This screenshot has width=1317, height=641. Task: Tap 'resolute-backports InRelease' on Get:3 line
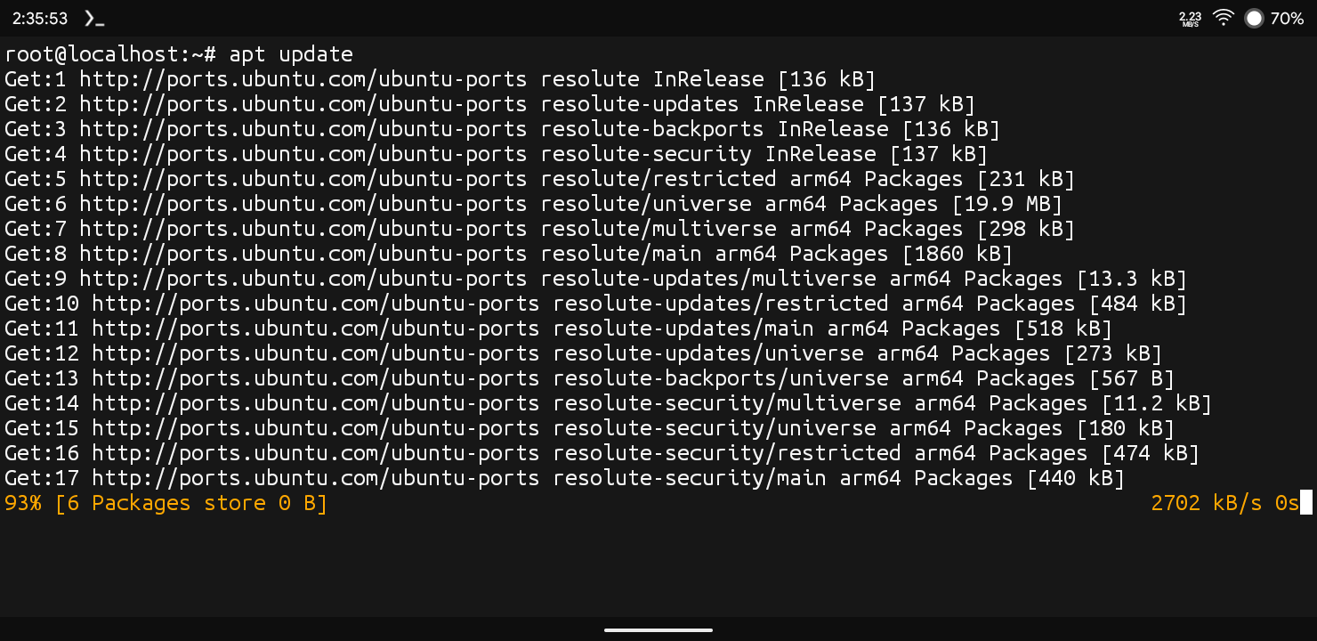point(715,129)
